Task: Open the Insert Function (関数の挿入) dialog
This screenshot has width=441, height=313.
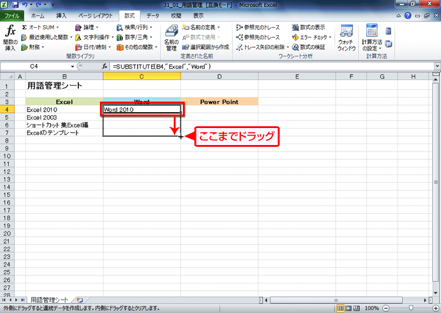Action: 11,38
